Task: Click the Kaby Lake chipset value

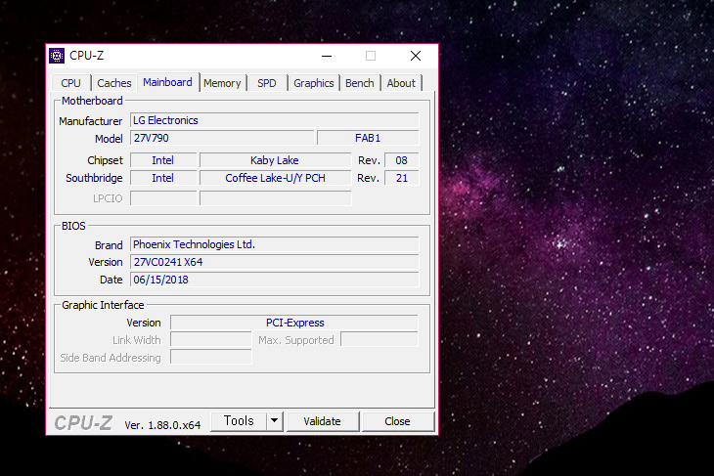Action: pos(275,160)
